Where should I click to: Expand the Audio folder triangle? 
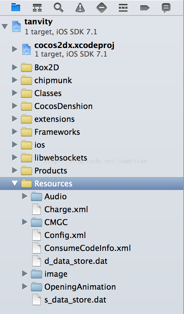coord(25,196)
